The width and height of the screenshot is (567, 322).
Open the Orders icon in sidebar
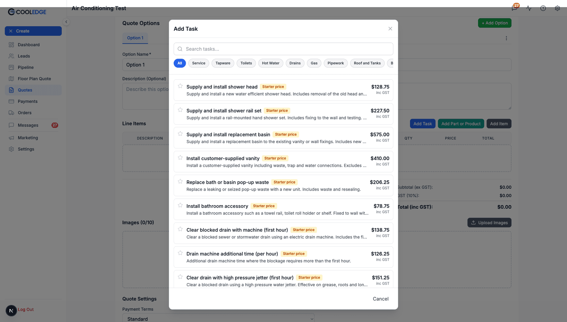[x=11, y=113]
